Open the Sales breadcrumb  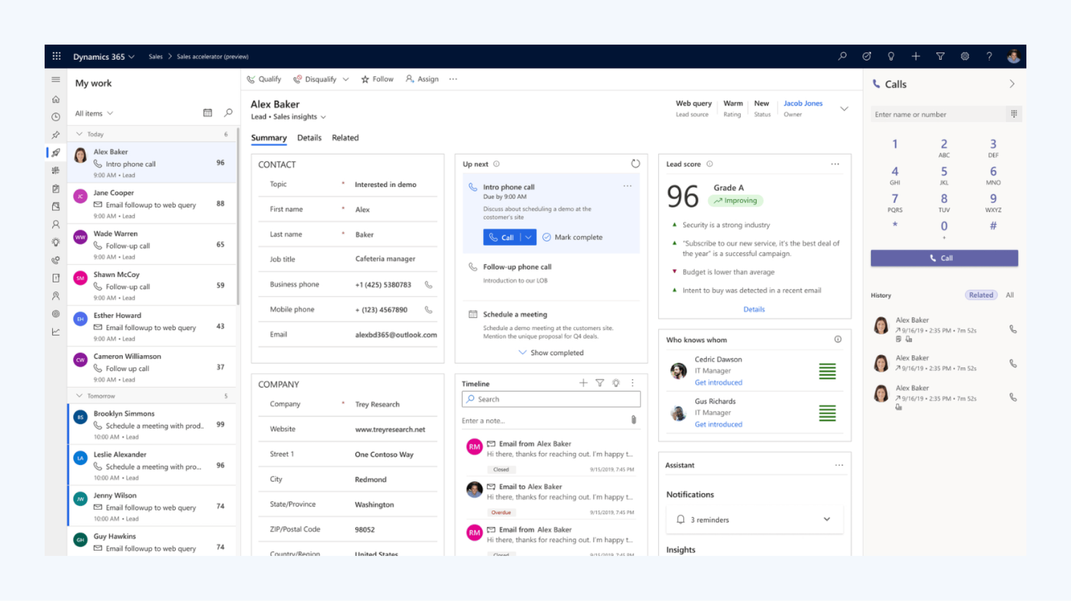tap(155, 56)
